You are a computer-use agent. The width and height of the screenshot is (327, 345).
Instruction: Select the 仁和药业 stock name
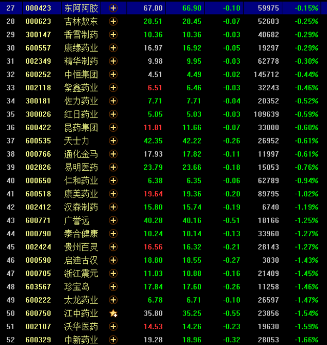click(81, 181)
